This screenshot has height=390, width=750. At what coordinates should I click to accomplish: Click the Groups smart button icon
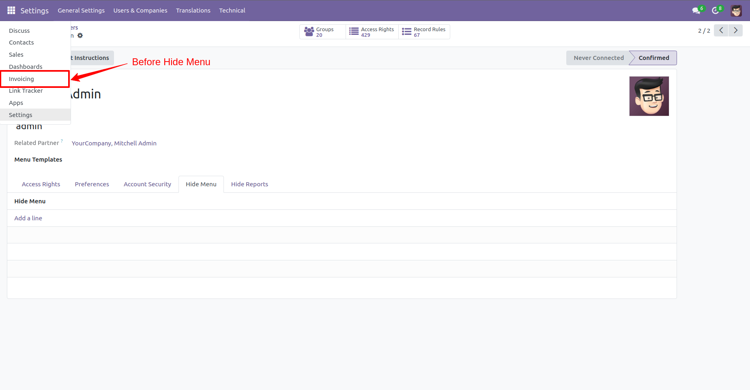pyautogui.click(x=309, y=31)
